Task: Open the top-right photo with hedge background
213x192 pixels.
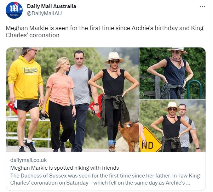Action: tap(172, 73)
